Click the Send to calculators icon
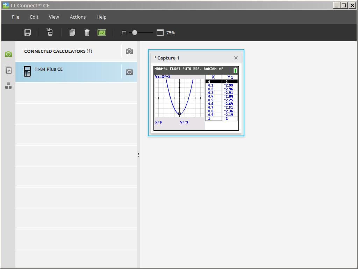The width and height of the screenshot is (358, 269). click(x=50, y=32)
